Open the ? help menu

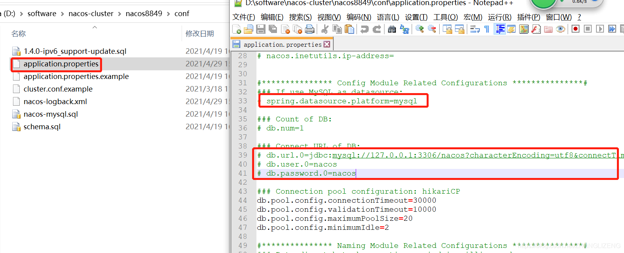579,17
